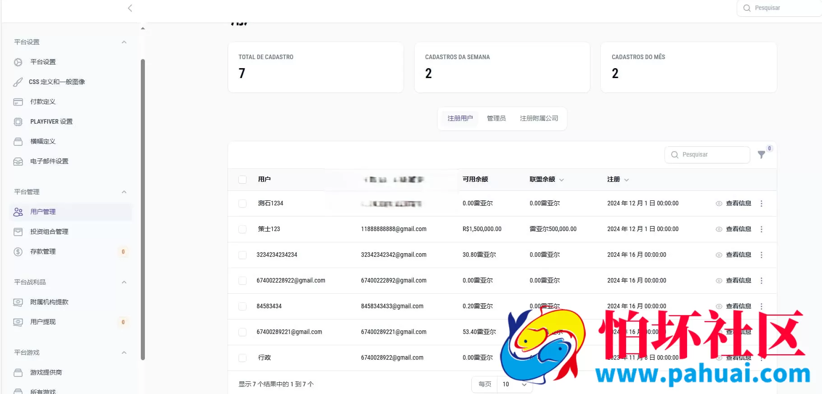This screenshot has height=394, width=822.
Task: Click the table filter funnel icon
Action: tap(762, 155)
